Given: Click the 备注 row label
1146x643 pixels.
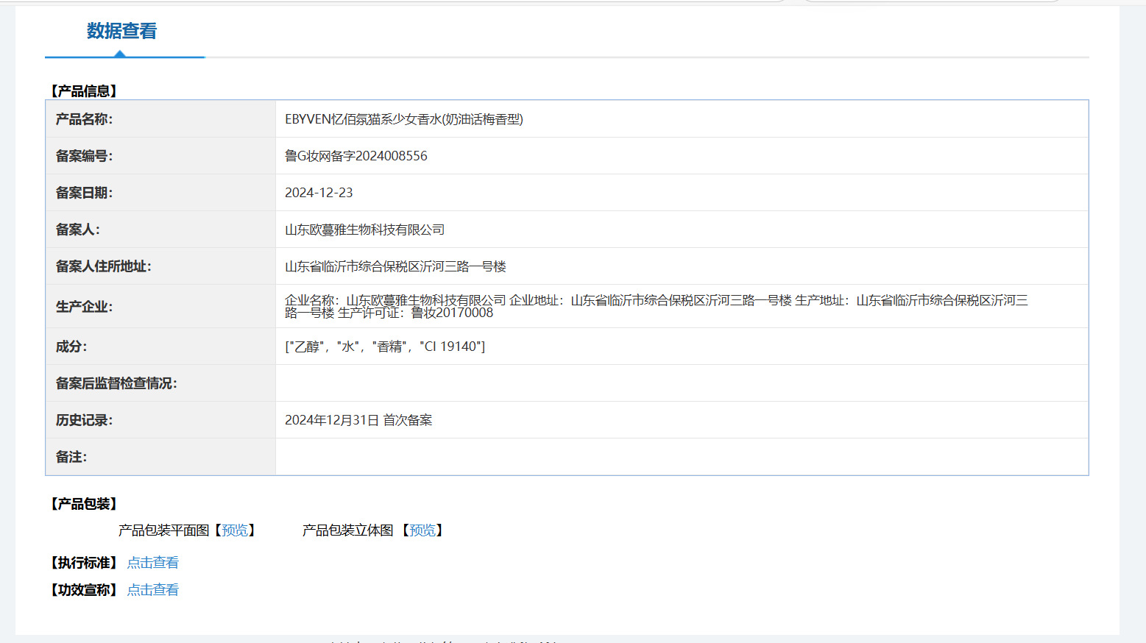Looking at the screenshot, I should (71, 457).
